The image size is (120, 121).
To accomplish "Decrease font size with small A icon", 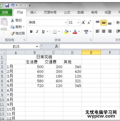I will point(89,23).
